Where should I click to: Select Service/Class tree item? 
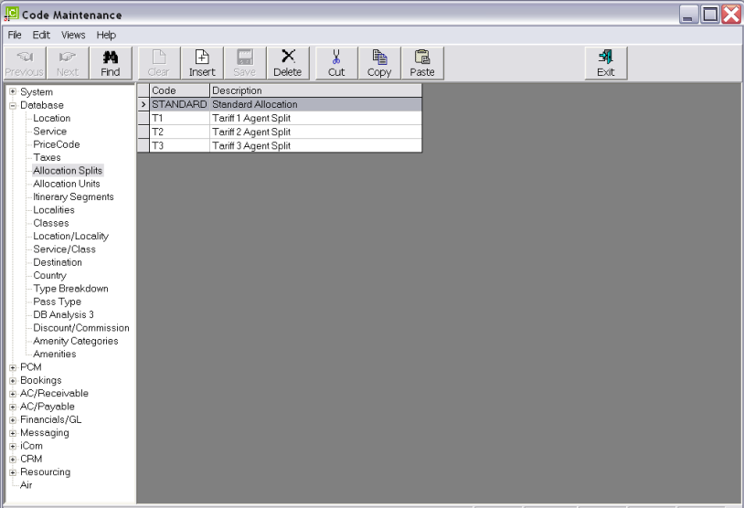[x=64, y=249]
